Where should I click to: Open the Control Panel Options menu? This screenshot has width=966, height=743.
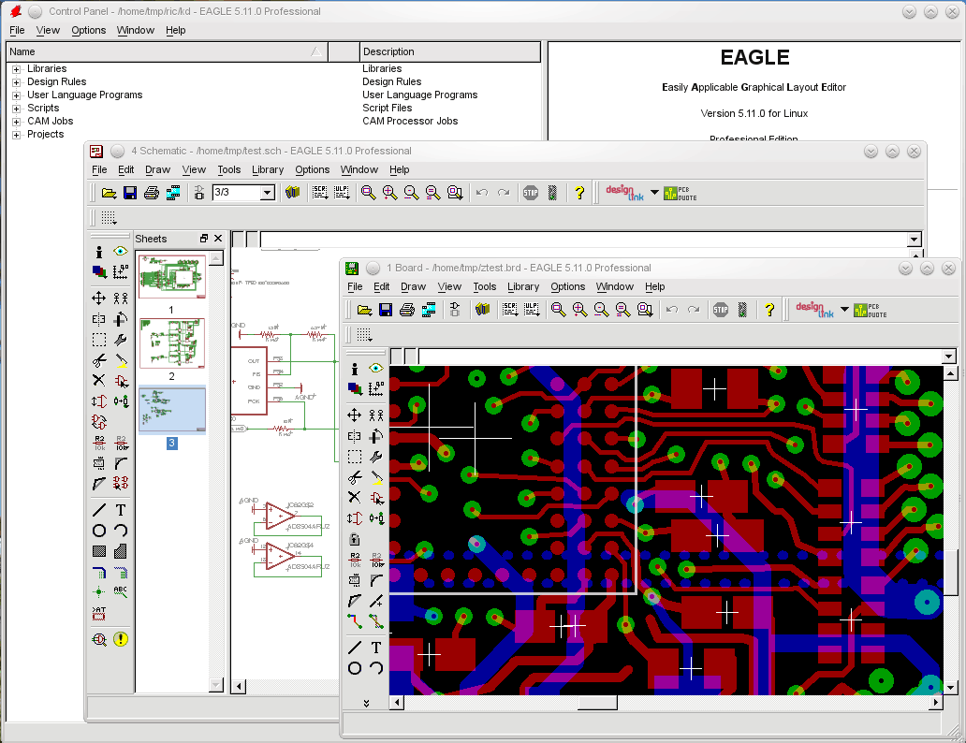[89, 30]
